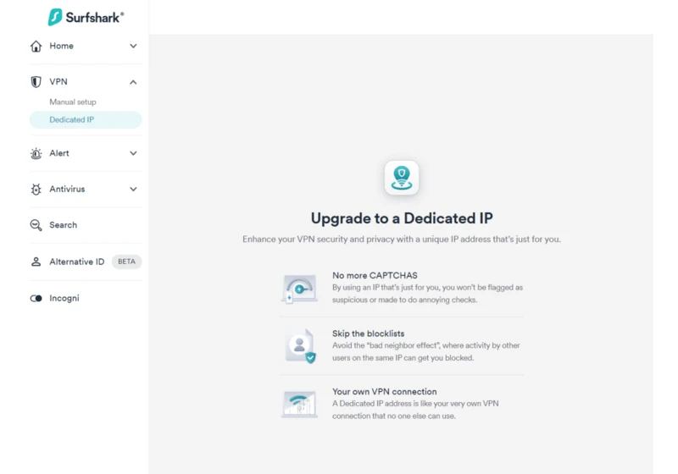Click the Alternative ID person icon
The width and height of the screenshot is (678, 474).
click(x=36, y=262)
